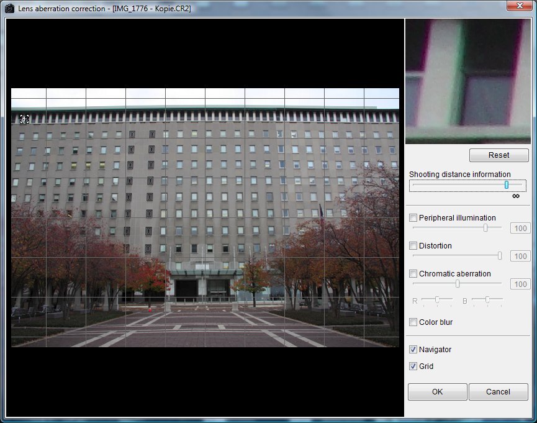Click the navigator zoom preview thumbnail

tap(467, 81)
